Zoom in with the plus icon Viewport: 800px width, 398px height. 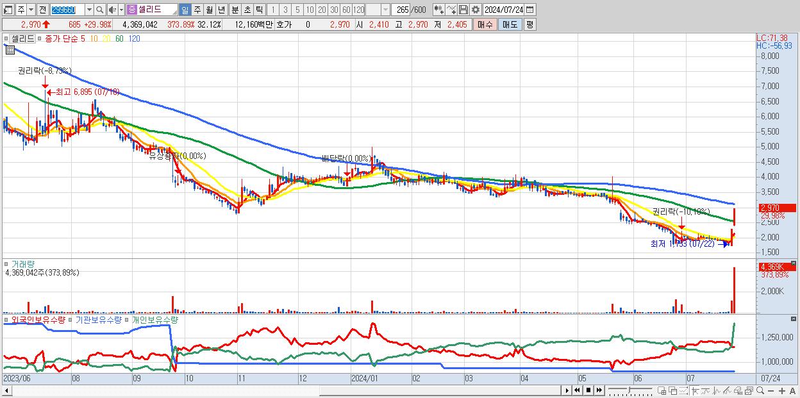(x=781, y=391)
